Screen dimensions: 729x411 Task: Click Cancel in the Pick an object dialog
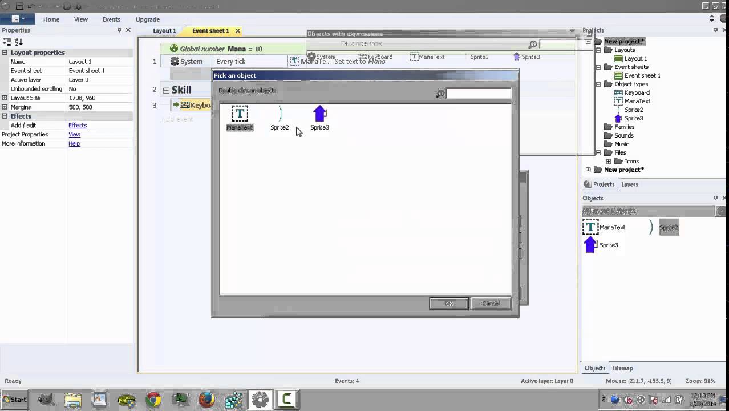click(491, 304)
